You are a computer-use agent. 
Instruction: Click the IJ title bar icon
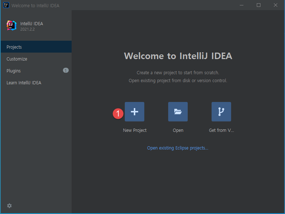(6, 5)
